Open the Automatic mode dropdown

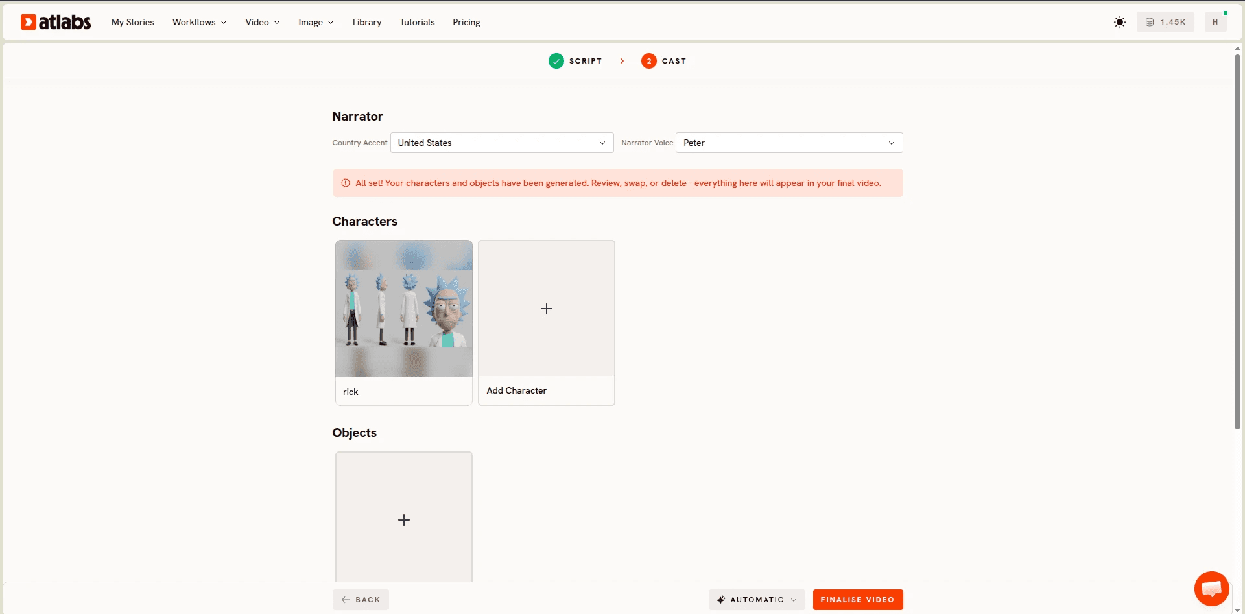coord(757,600)
